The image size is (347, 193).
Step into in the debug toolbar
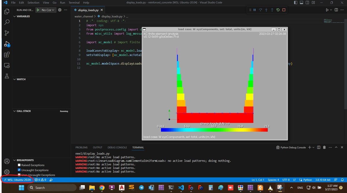click(x=266, y=10)
